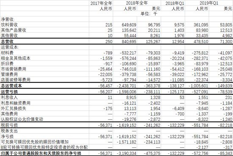This screenshot has height=156, width=233.
Task: Click the 840,695 total revenue cell
Action: (x=129, y=42)
